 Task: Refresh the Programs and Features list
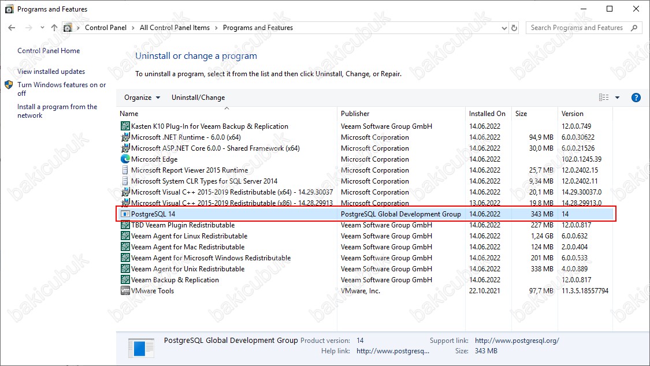coord(514,28)
